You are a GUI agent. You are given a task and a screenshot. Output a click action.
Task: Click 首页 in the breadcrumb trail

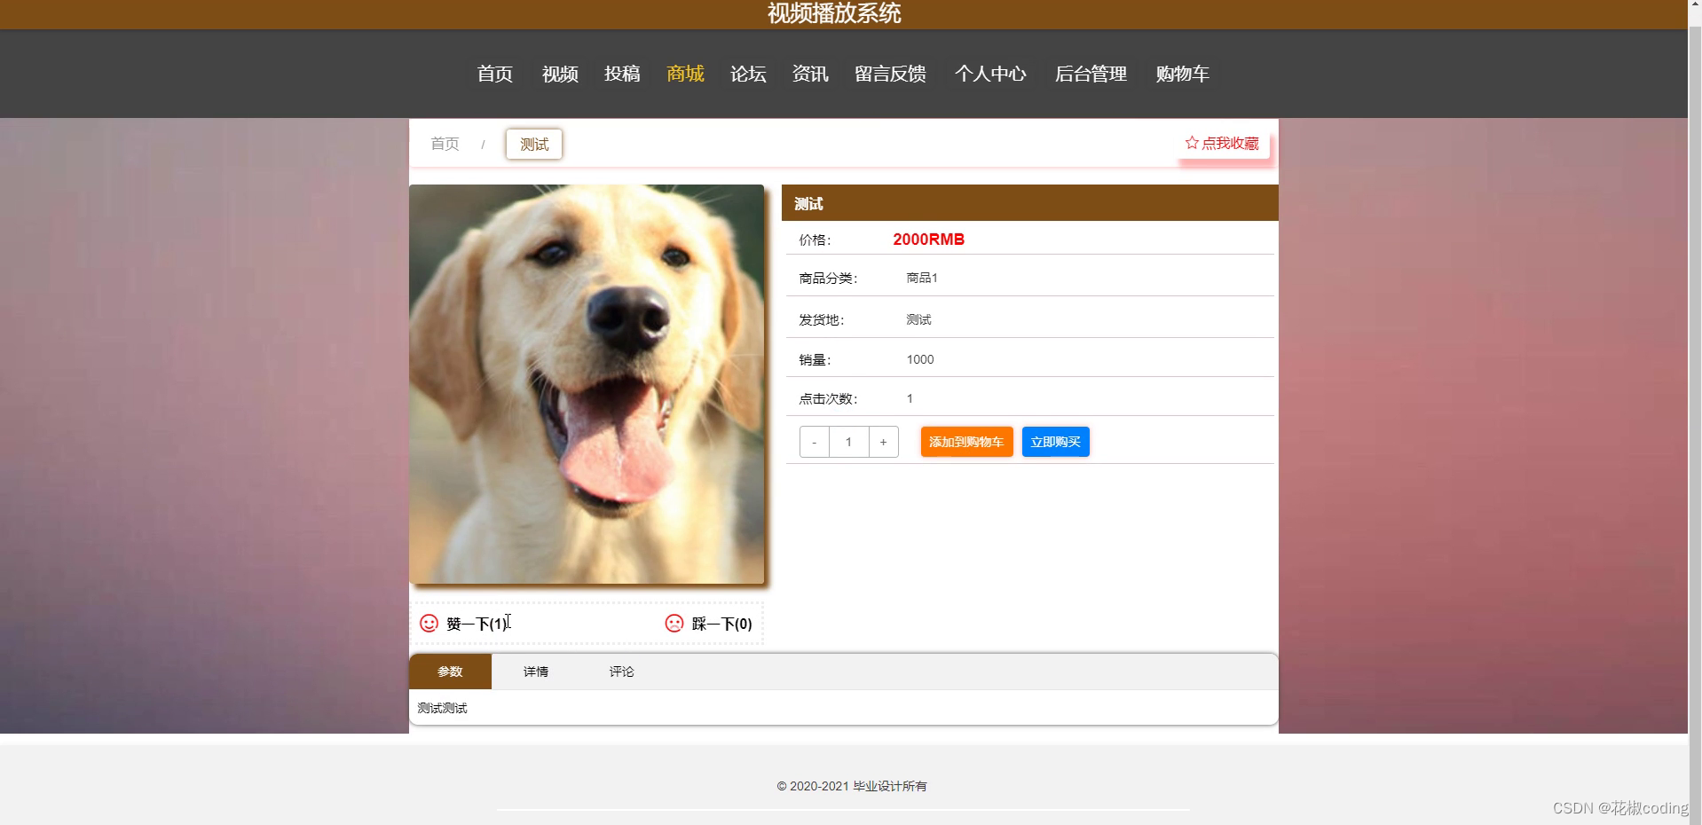click(445, 144)
